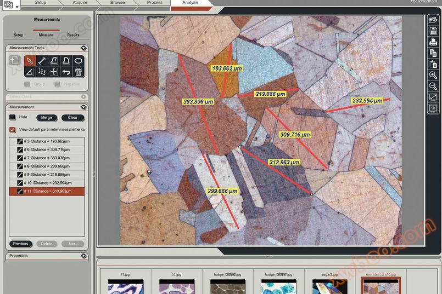Screen dimensions: 442x294
Task: Click the undo arrow tool icon
Action: click(66, 72)
